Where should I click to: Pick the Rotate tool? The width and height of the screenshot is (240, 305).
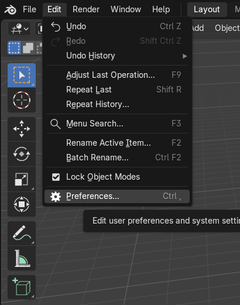(x=22, y=154)
